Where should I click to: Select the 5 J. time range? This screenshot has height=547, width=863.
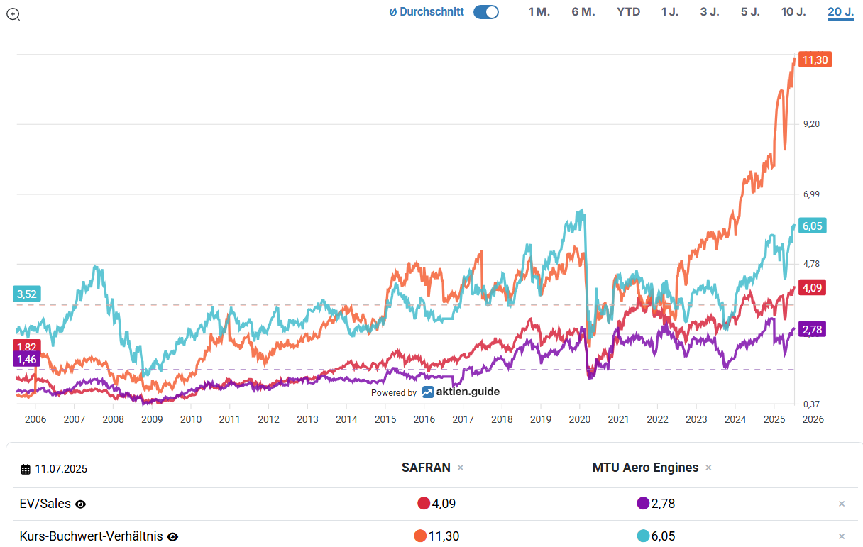point(750,12)
